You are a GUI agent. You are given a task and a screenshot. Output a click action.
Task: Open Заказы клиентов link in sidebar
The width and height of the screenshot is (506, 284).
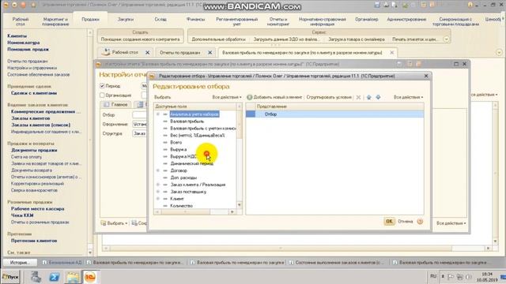(x=30, y=118)
